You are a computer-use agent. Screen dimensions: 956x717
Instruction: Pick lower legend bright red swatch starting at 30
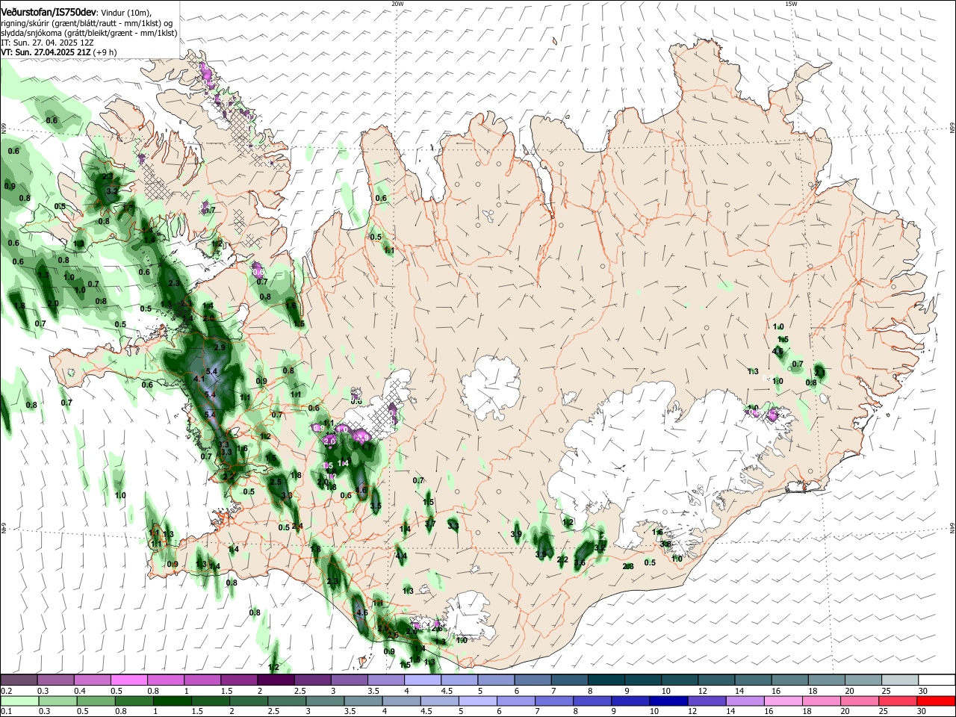937,701
